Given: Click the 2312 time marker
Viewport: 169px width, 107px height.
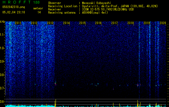Looking at the screenshot, I should (34, 23).
